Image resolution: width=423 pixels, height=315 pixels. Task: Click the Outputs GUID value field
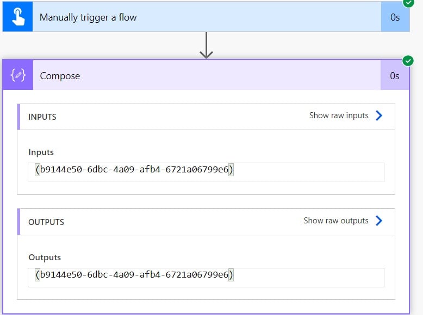click(206, 278)
